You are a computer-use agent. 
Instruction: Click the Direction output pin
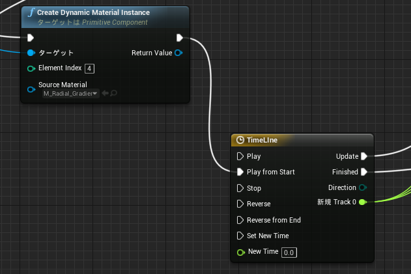[x=363, y=187]
